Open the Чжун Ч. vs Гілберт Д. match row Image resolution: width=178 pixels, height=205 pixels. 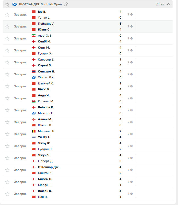click(x=77, y=158)
